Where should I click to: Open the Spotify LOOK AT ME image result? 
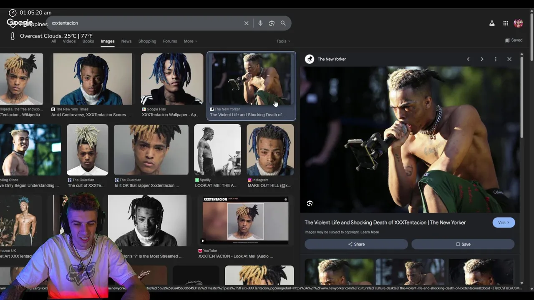pos(217,150)
